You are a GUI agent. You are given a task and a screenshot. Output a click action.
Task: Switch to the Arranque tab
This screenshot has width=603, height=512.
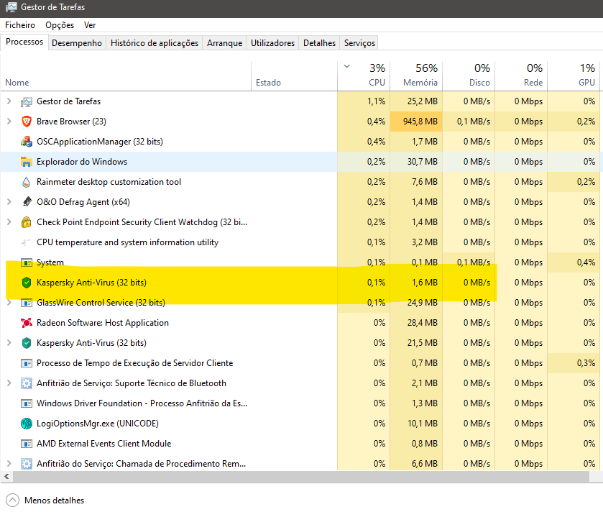pos(224,43)
